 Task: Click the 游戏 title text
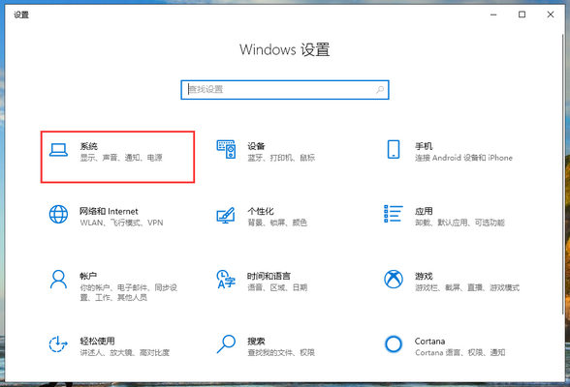coord(424,276)
